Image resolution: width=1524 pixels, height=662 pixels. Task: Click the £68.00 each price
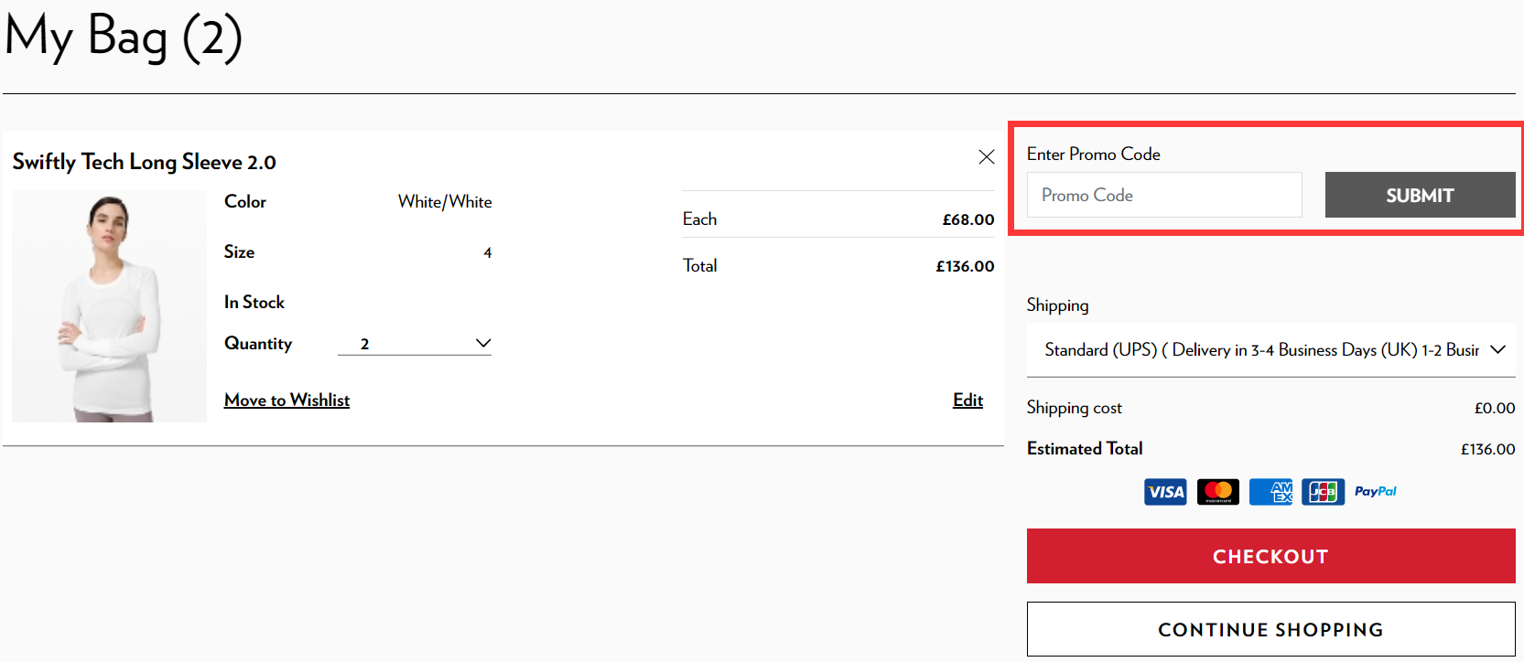pyautogui.click(x=968, y=219)
